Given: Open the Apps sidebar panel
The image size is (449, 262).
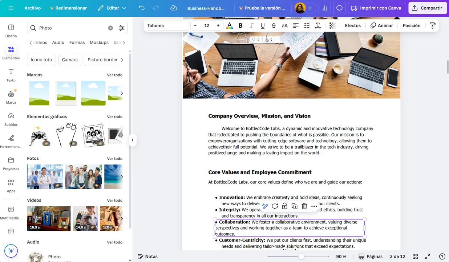Looking at the screenshot, I should point(11,186).
